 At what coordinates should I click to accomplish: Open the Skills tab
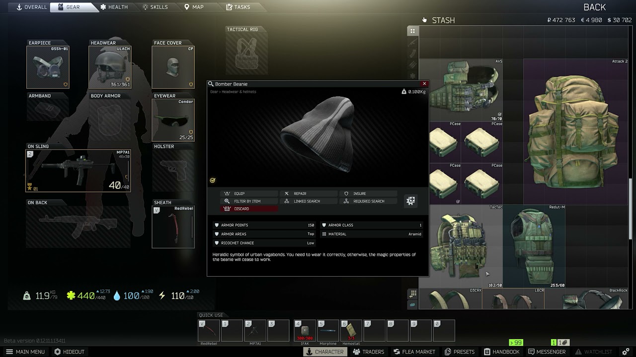155,7
